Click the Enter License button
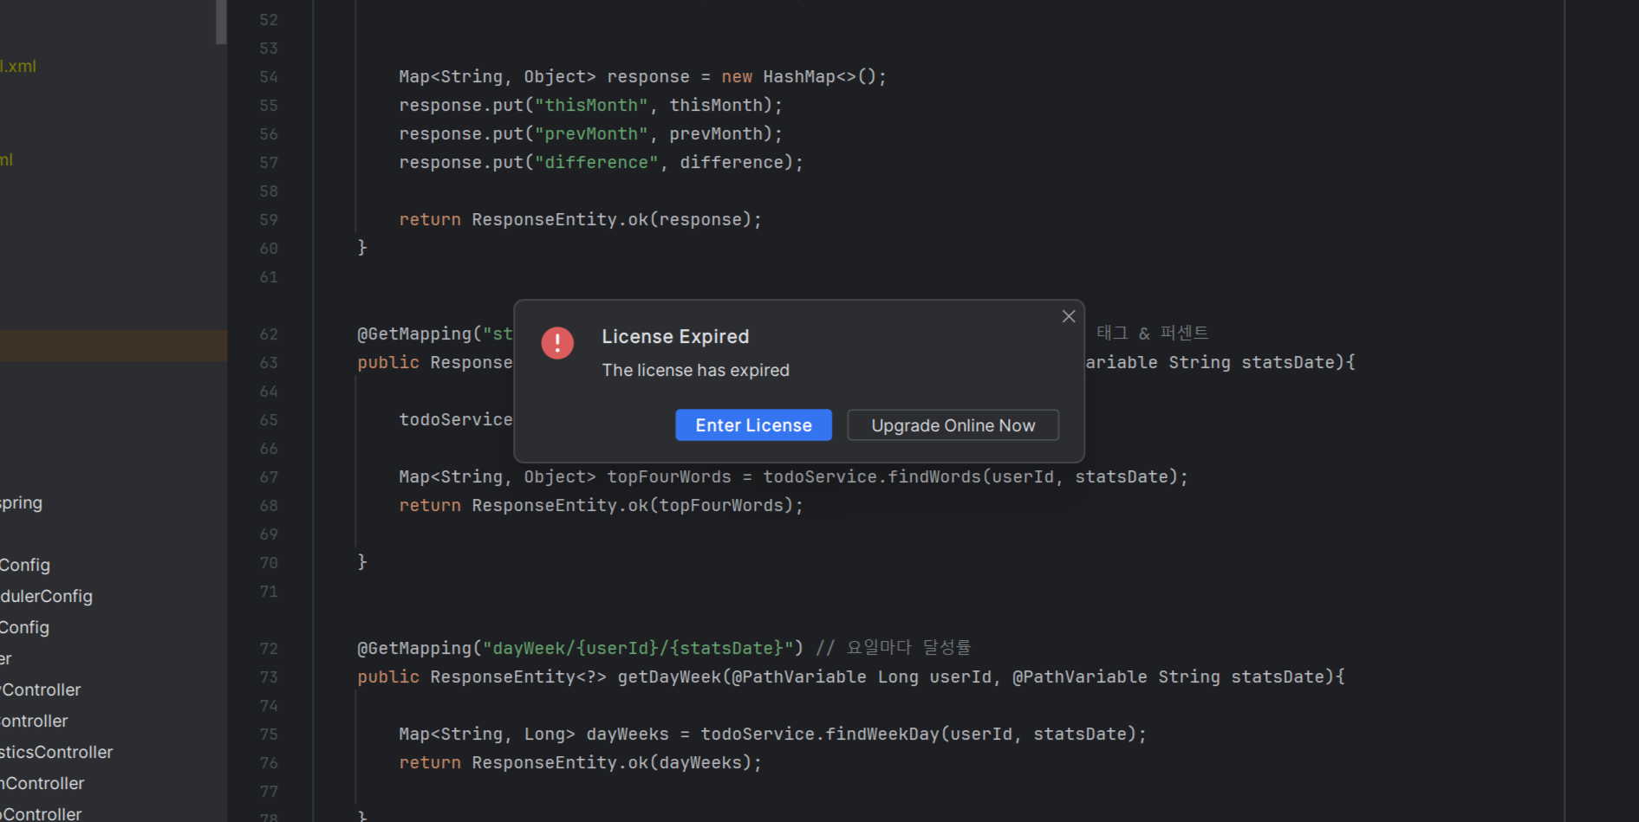1639x822 pixels. pos(753,425)
